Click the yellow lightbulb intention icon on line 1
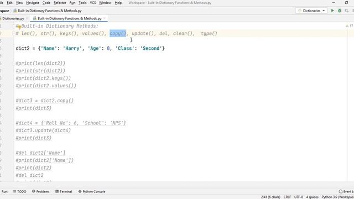Image resolution: width=354 pixels, height=199 pixels. click(x=20, y=27)
